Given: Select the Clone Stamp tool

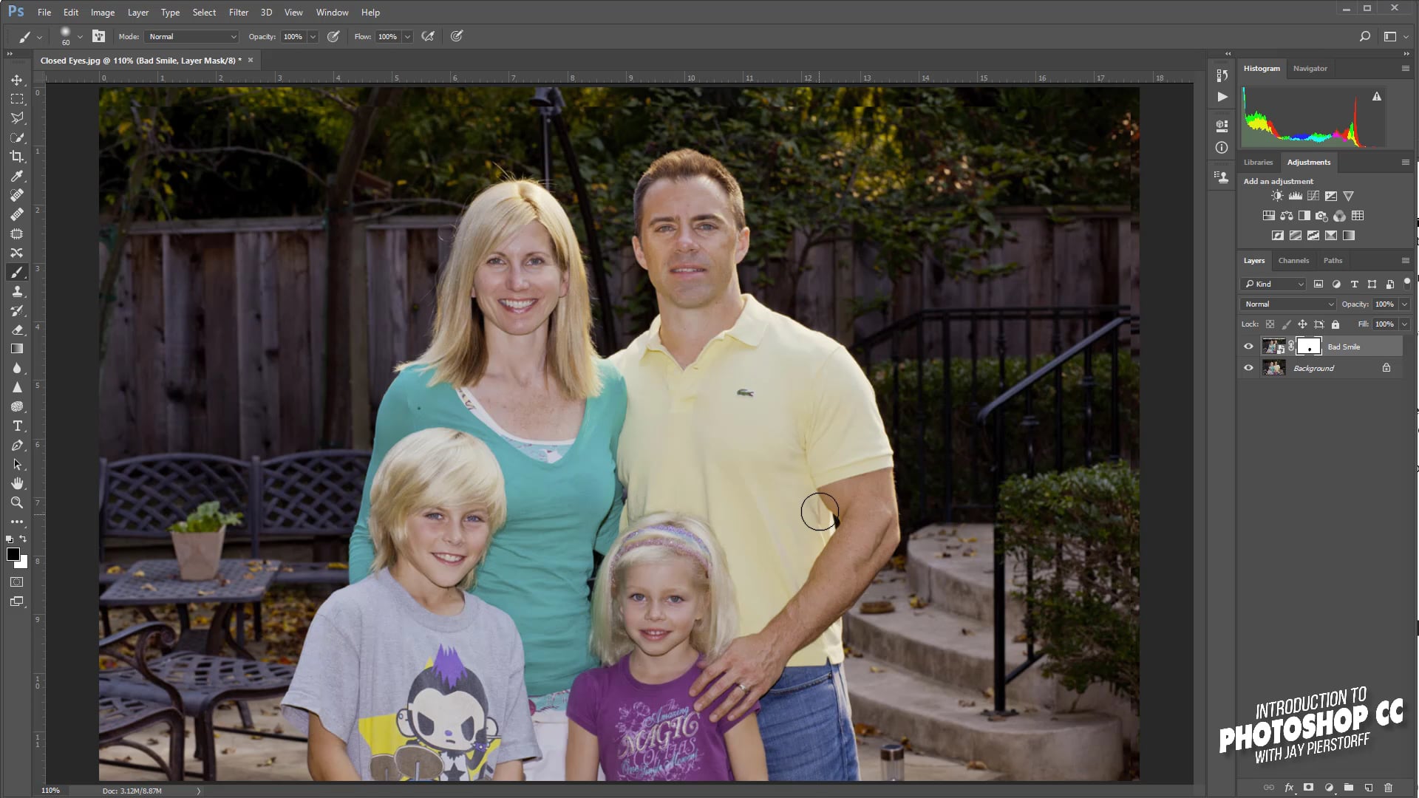Looking at the screenshot, I should (17, 292).
